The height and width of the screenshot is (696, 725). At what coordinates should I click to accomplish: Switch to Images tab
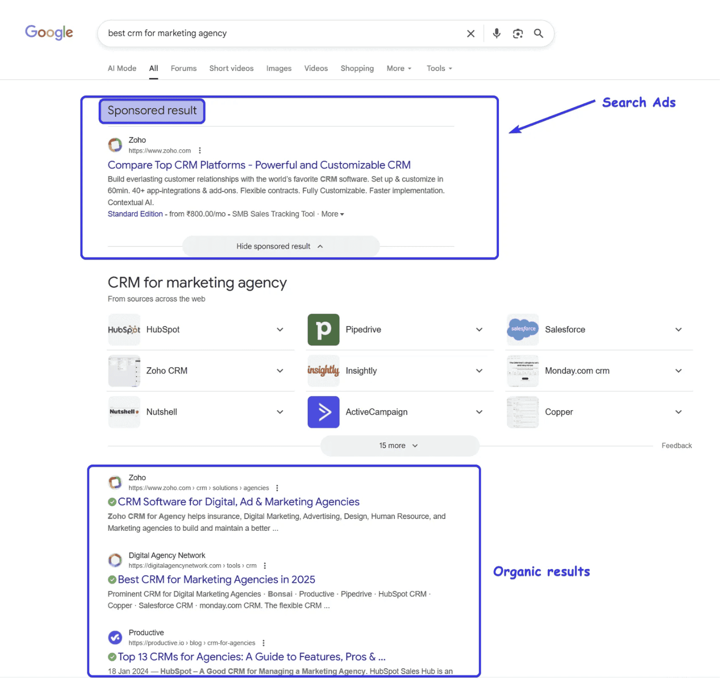[279, 68]
